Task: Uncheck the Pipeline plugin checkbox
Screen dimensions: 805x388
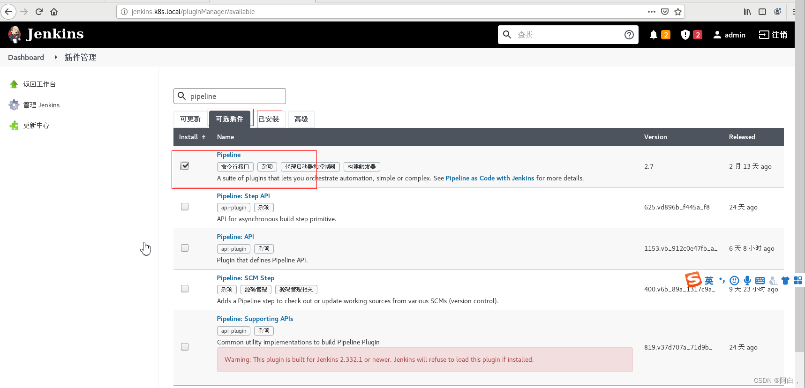Action: pyautogui.click(x=185, y=166)
